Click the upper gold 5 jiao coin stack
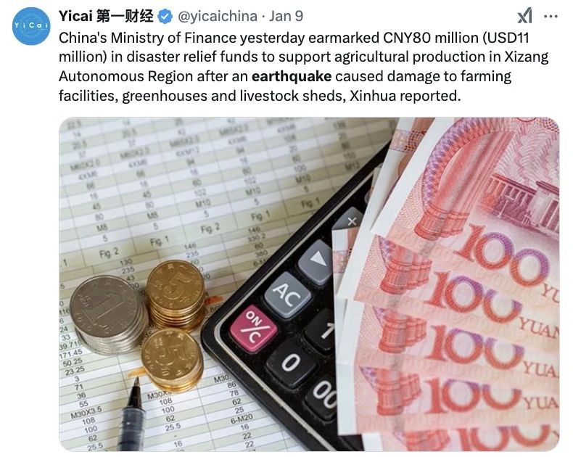 click(x=176, y=294)
